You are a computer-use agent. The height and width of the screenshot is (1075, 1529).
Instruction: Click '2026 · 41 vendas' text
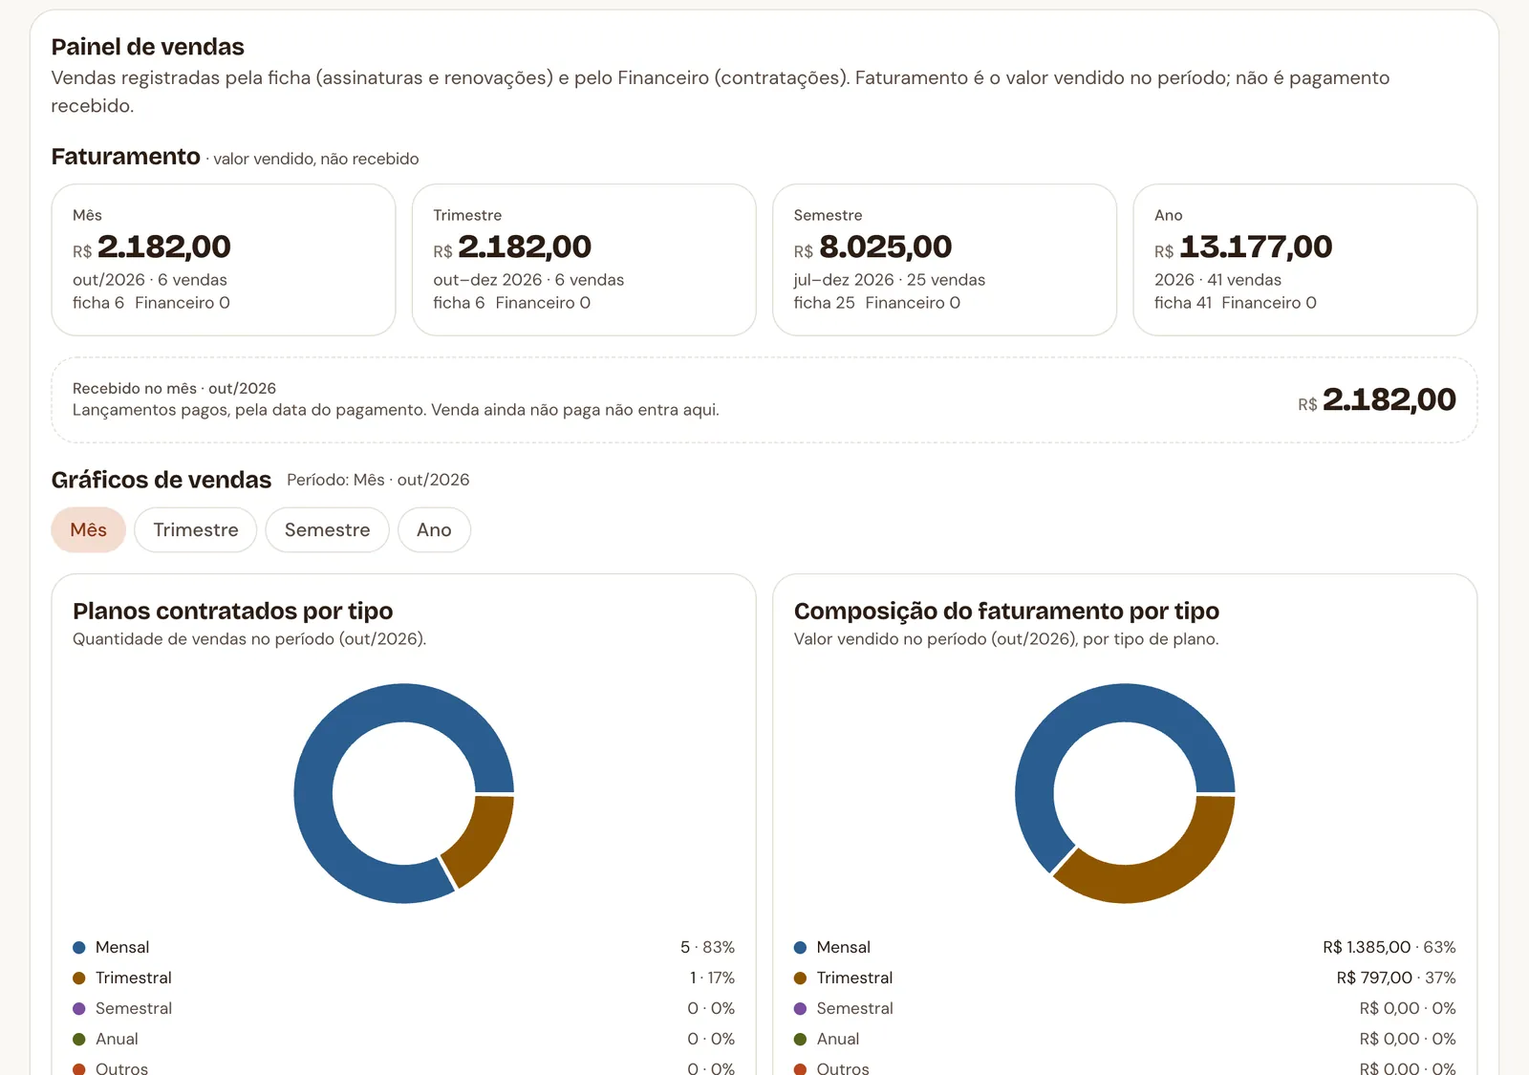(1217, 280)
